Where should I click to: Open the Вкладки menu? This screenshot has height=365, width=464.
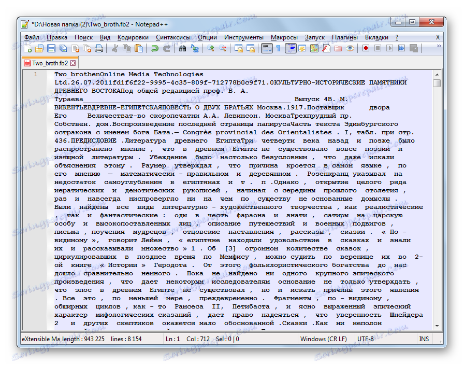[x=376, y=37]
